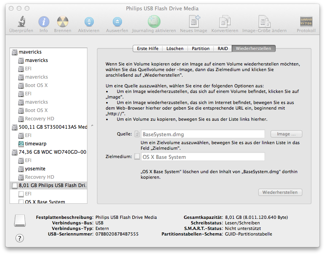Click Journaling aktivieren toolbar icon

pyautogui.click(x=154, y=21)
